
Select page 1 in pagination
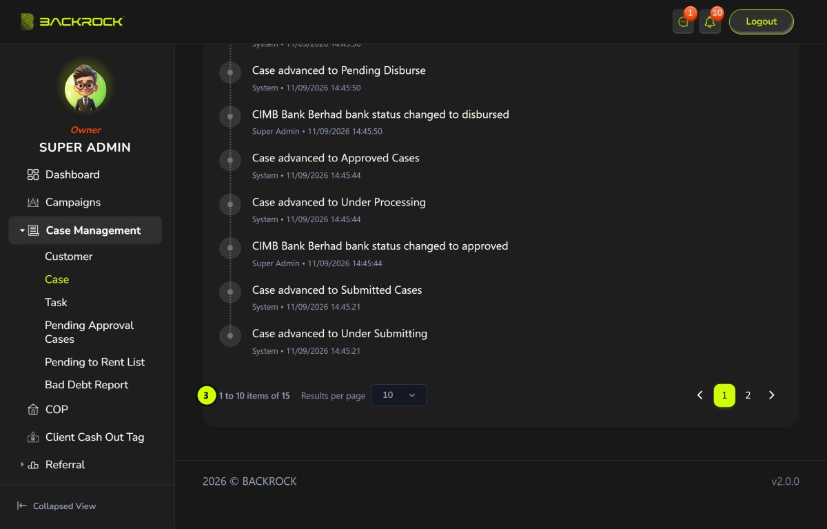tap(724, 395)
